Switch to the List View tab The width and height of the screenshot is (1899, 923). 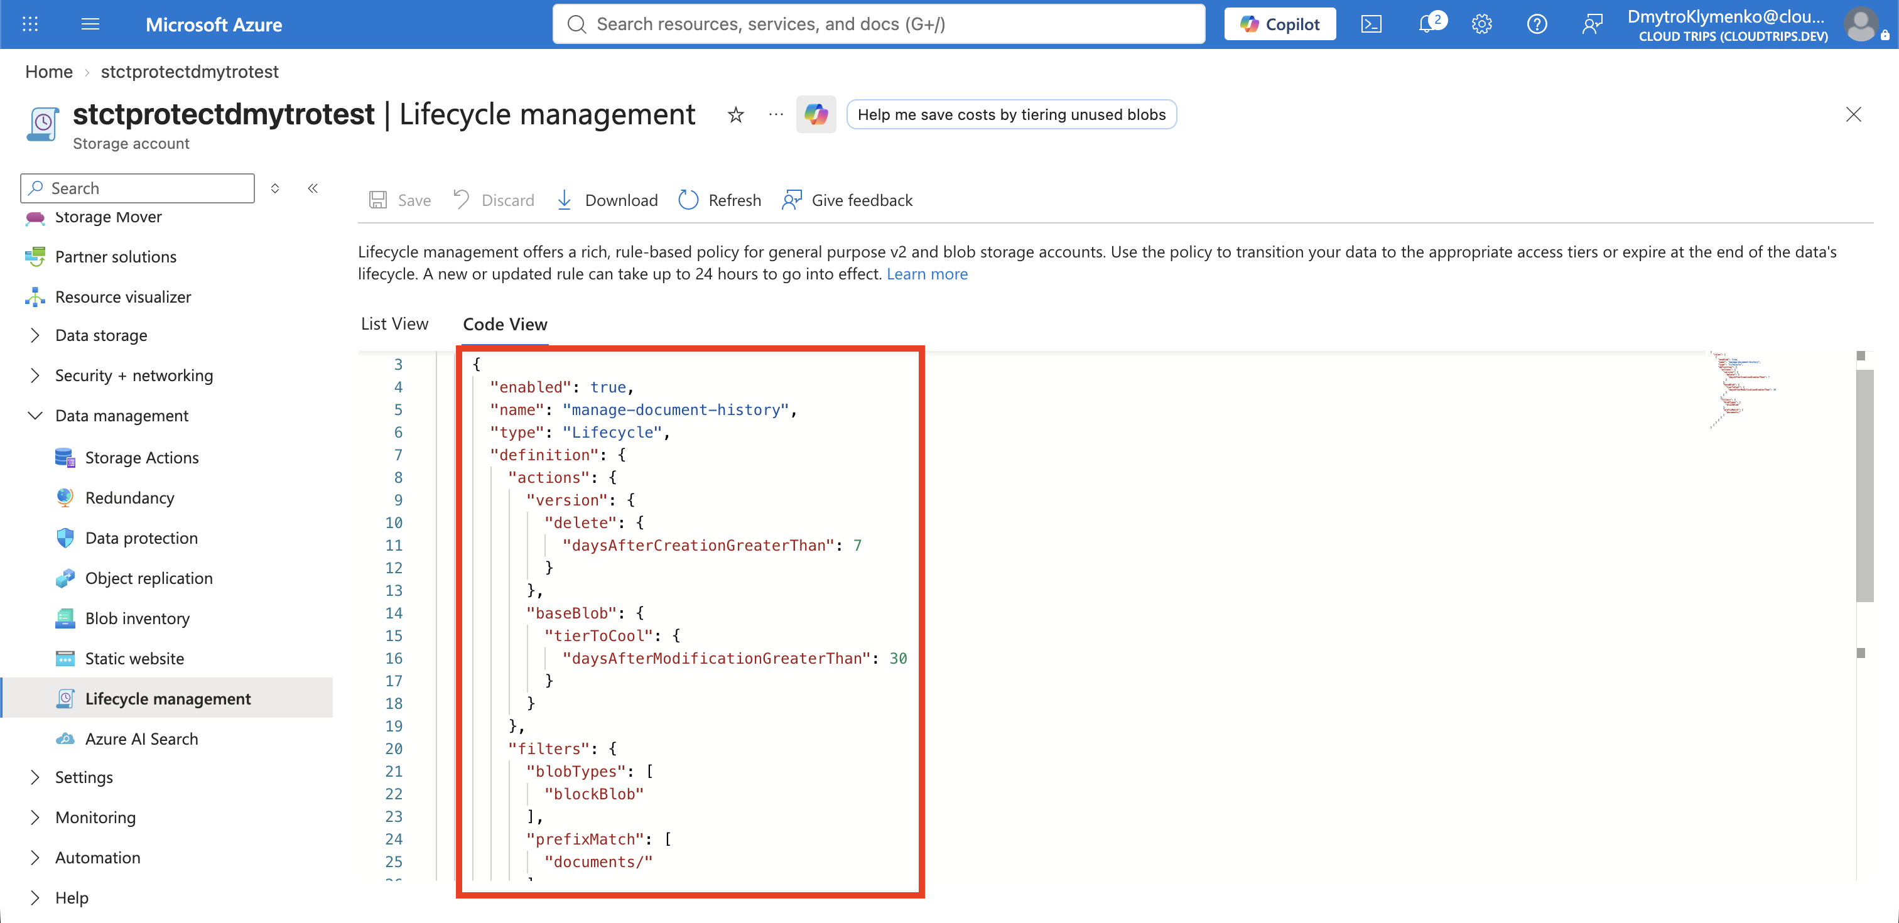click(394, 323)
